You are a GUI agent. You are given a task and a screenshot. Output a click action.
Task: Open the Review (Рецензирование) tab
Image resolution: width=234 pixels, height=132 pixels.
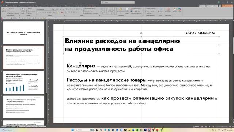pyautogui.click(x=70, y=6)
